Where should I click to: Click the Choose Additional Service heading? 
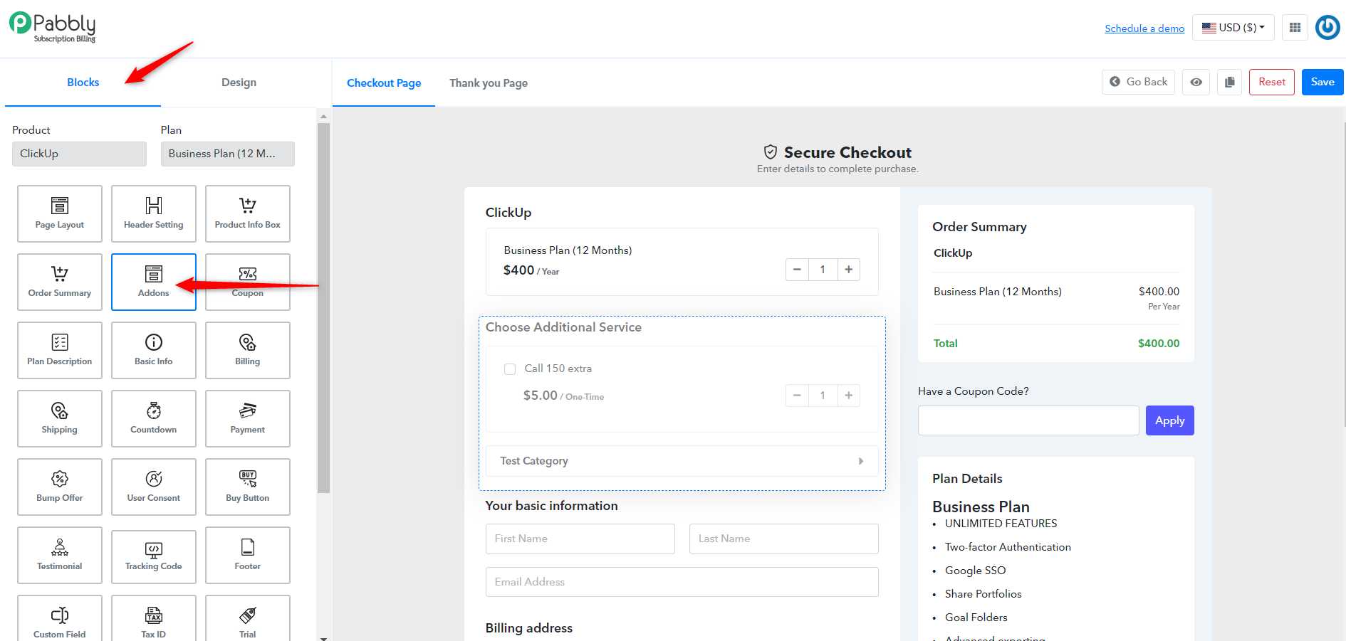click(x=563, y=327)
